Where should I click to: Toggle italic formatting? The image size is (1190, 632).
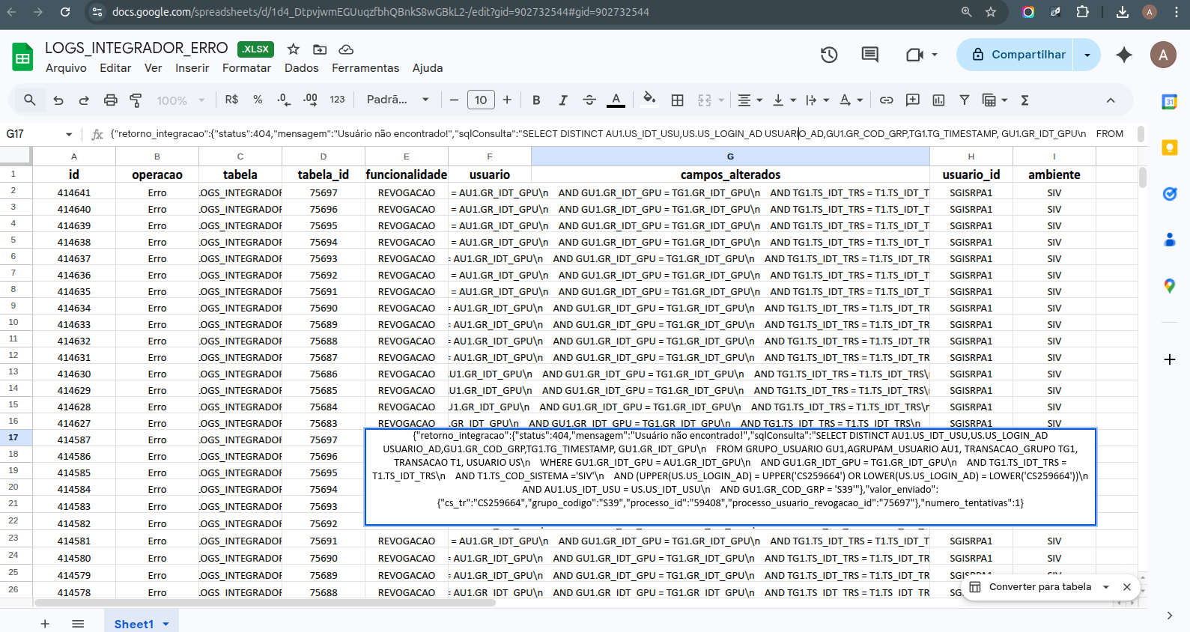562,100
